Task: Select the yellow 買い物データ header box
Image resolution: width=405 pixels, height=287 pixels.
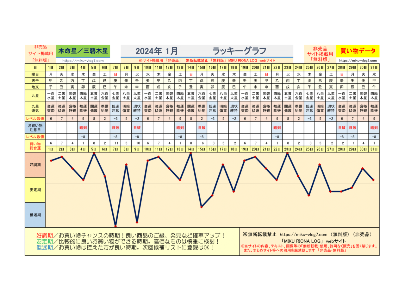Action: pyautogui.click(x=358, y=51)
